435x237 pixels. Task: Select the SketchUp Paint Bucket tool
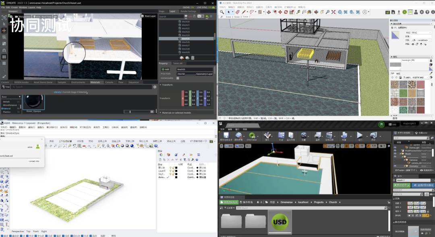pyautogui.click(x=309, y=12)
